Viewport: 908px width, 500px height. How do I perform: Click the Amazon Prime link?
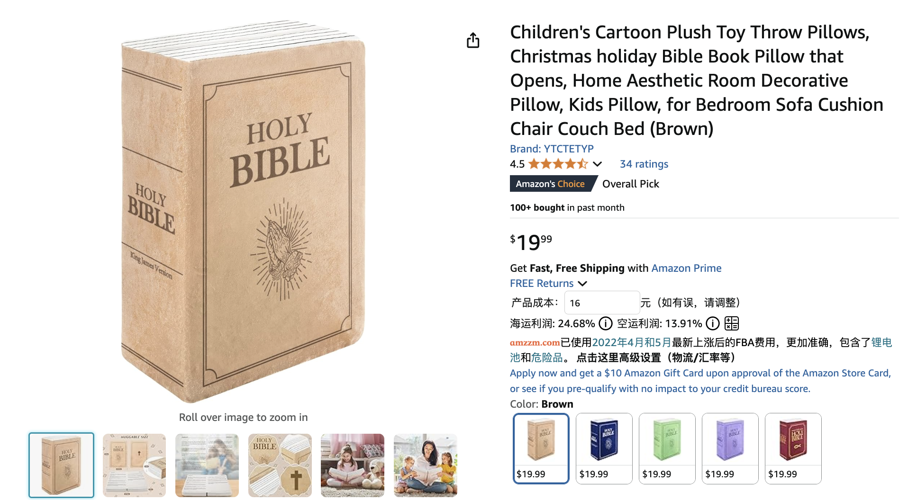point(686,268)
